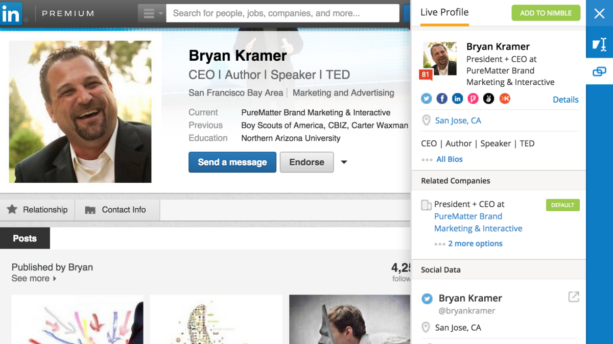
Task: Click the location pin icon near San Jose, CA
Action: click(426, 120)
